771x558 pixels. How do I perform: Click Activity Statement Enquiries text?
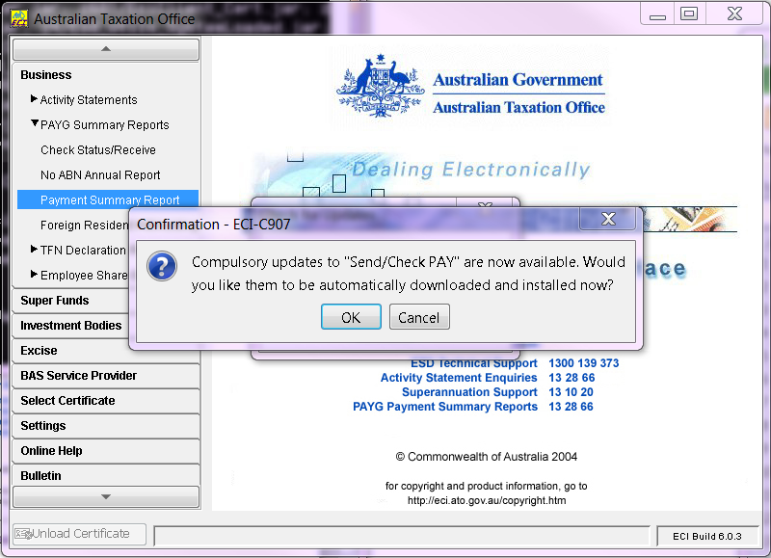[x=459, y=378]
